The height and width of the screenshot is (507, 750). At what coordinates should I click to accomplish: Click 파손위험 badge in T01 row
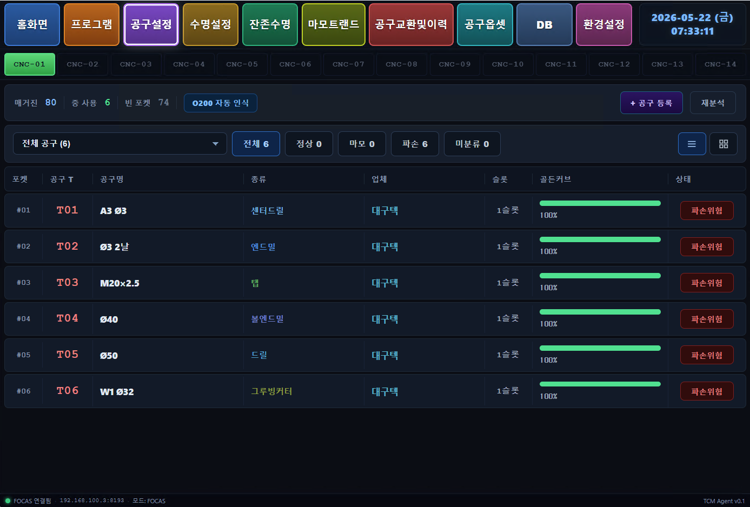(707, 211)
